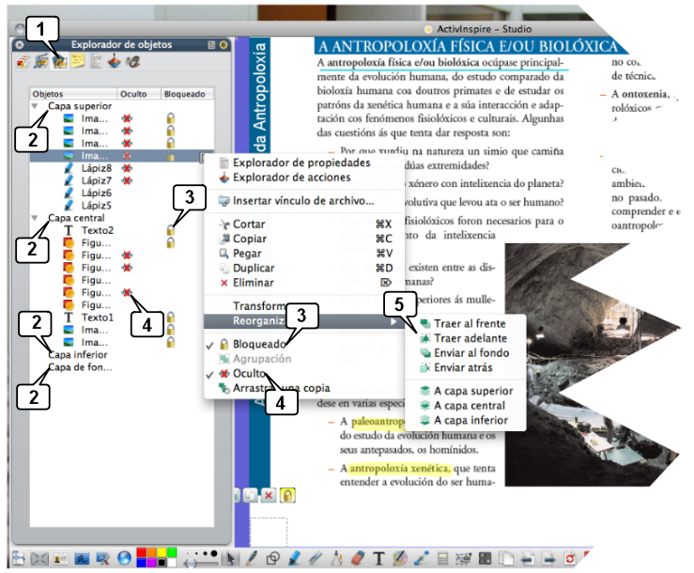The height and width of the screenshot is (573, 694).
Task: Open the Action browser spinning top icon
Action: coord(115,63)
